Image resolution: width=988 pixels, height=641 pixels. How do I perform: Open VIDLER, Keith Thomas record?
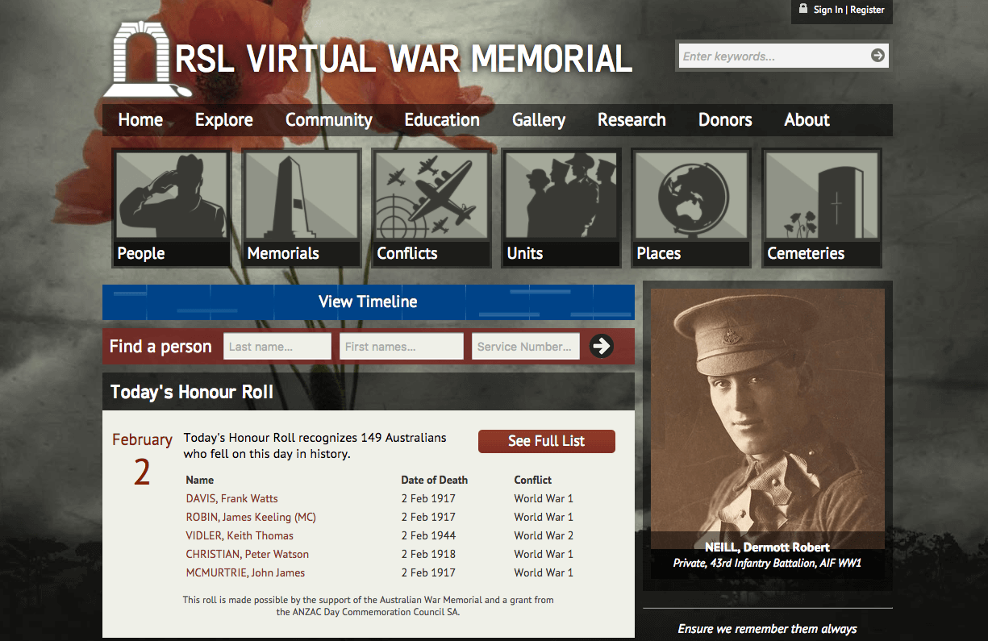click(x=240, y=535)
